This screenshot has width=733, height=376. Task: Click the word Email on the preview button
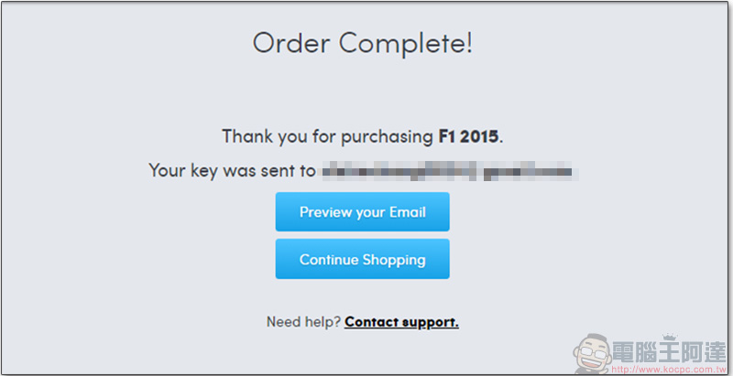tap(406, 212)
